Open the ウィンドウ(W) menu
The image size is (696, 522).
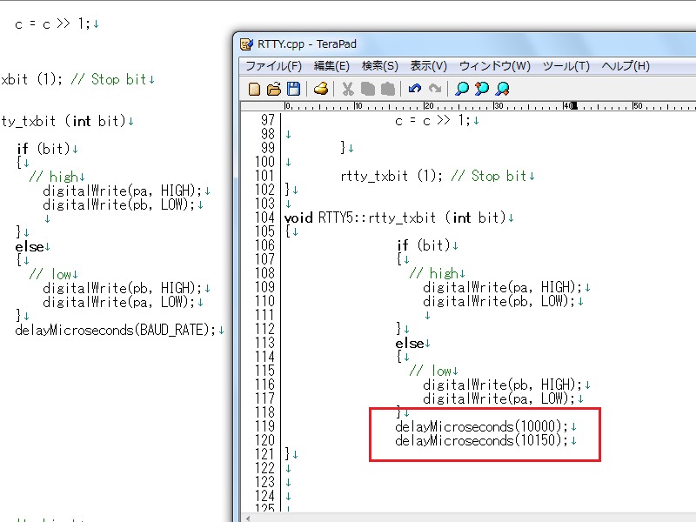[494, 66]
